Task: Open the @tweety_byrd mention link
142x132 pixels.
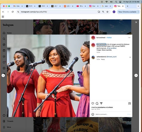Action: (111, 57)
